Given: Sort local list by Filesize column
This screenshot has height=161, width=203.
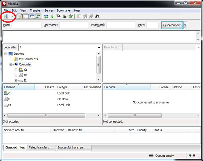Looking at the screenshot, I should pyautogui.click(x=45, y=87).
